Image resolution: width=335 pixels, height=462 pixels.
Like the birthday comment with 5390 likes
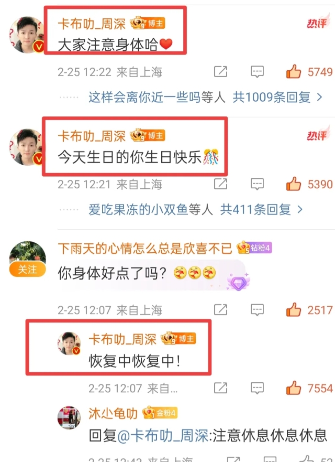click(294, 184)
